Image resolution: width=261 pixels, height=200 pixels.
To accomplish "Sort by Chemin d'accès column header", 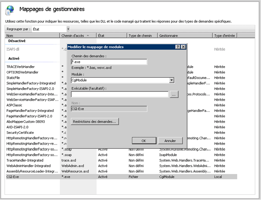I will pos(78,36).
